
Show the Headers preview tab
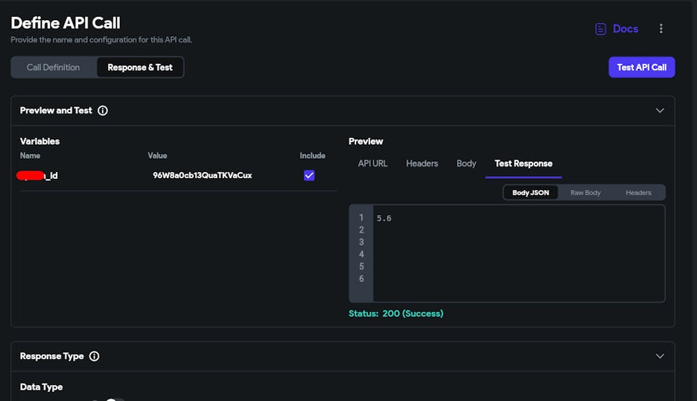point(422,164)
